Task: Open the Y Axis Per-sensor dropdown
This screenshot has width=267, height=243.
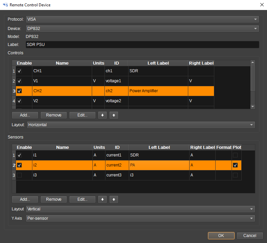Action: pos(141,219)
